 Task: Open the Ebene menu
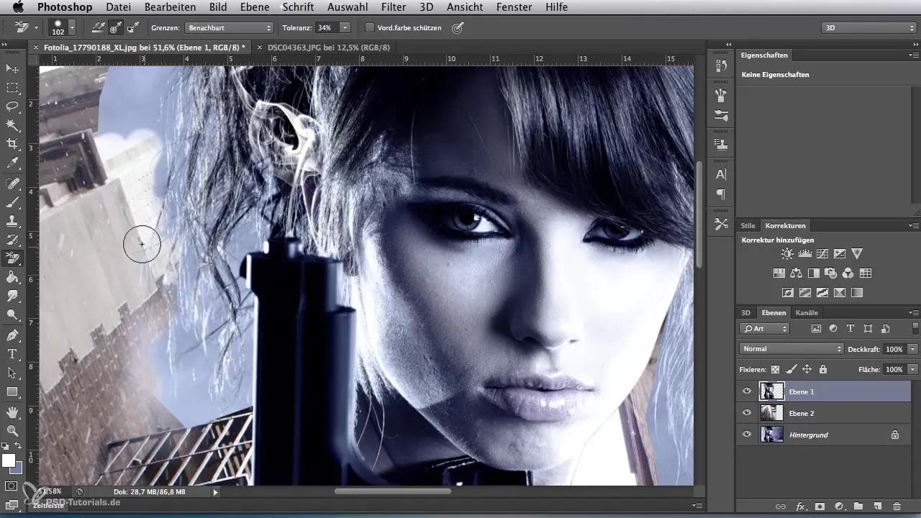tap(255, 7)
